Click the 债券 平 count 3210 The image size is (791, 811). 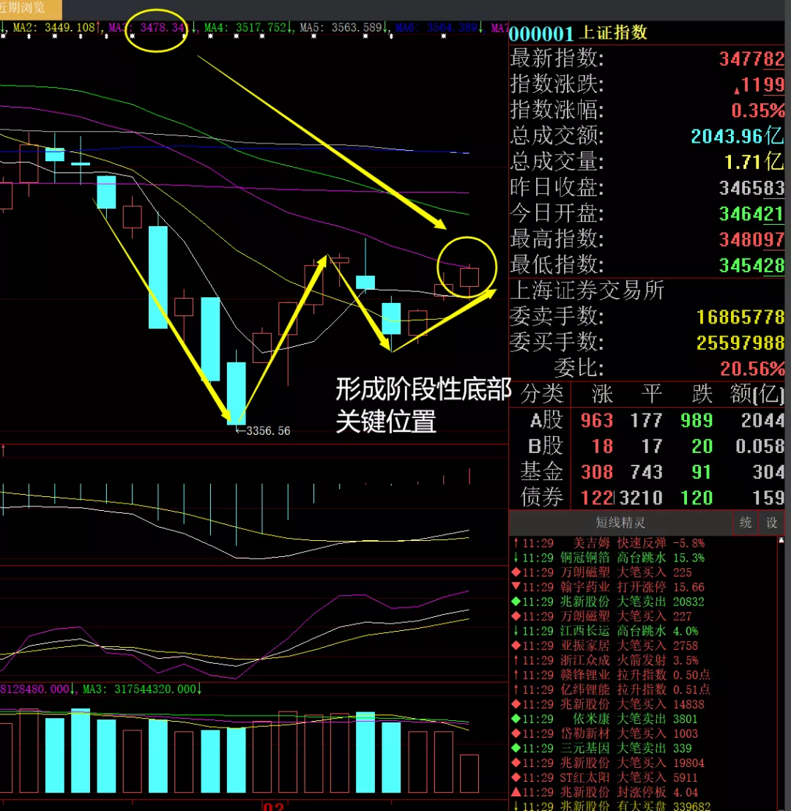(641, 498)
